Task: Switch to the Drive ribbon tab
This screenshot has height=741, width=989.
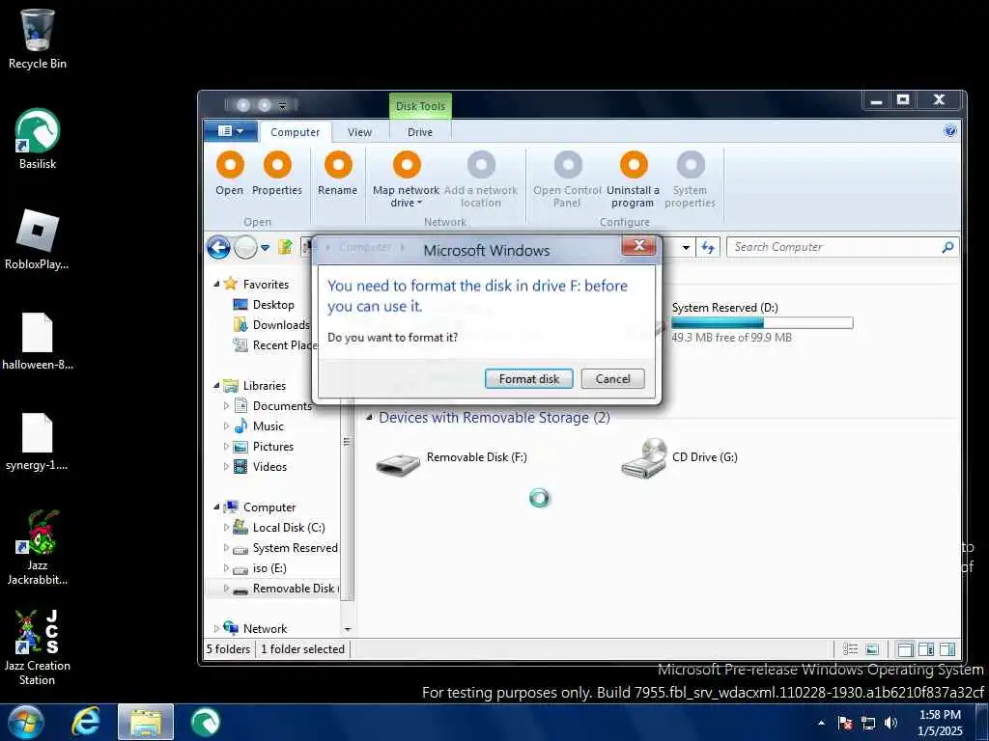Action: point(420,132)
